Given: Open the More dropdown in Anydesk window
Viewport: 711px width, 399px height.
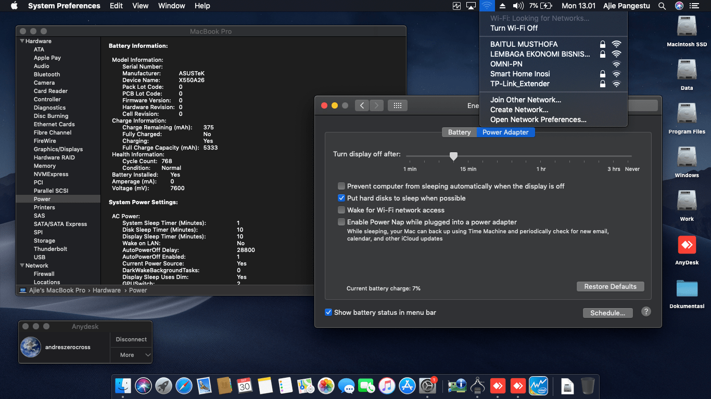Looking at the screenshot, I should click(x=131, y=355).
